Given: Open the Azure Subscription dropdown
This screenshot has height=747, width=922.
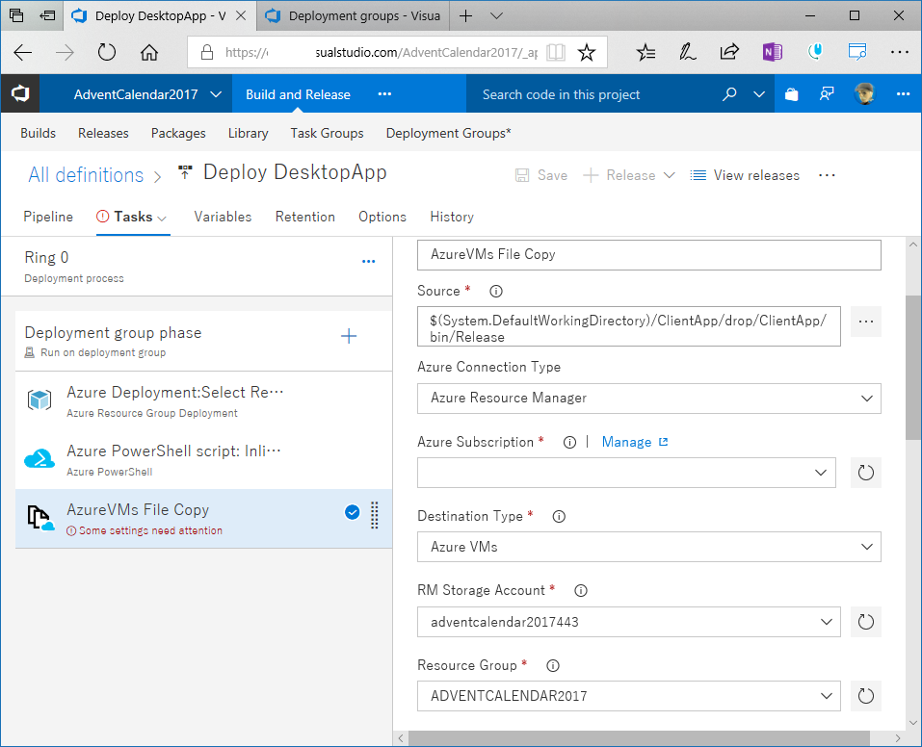Looking at the screenshot, I should point(626,473).
